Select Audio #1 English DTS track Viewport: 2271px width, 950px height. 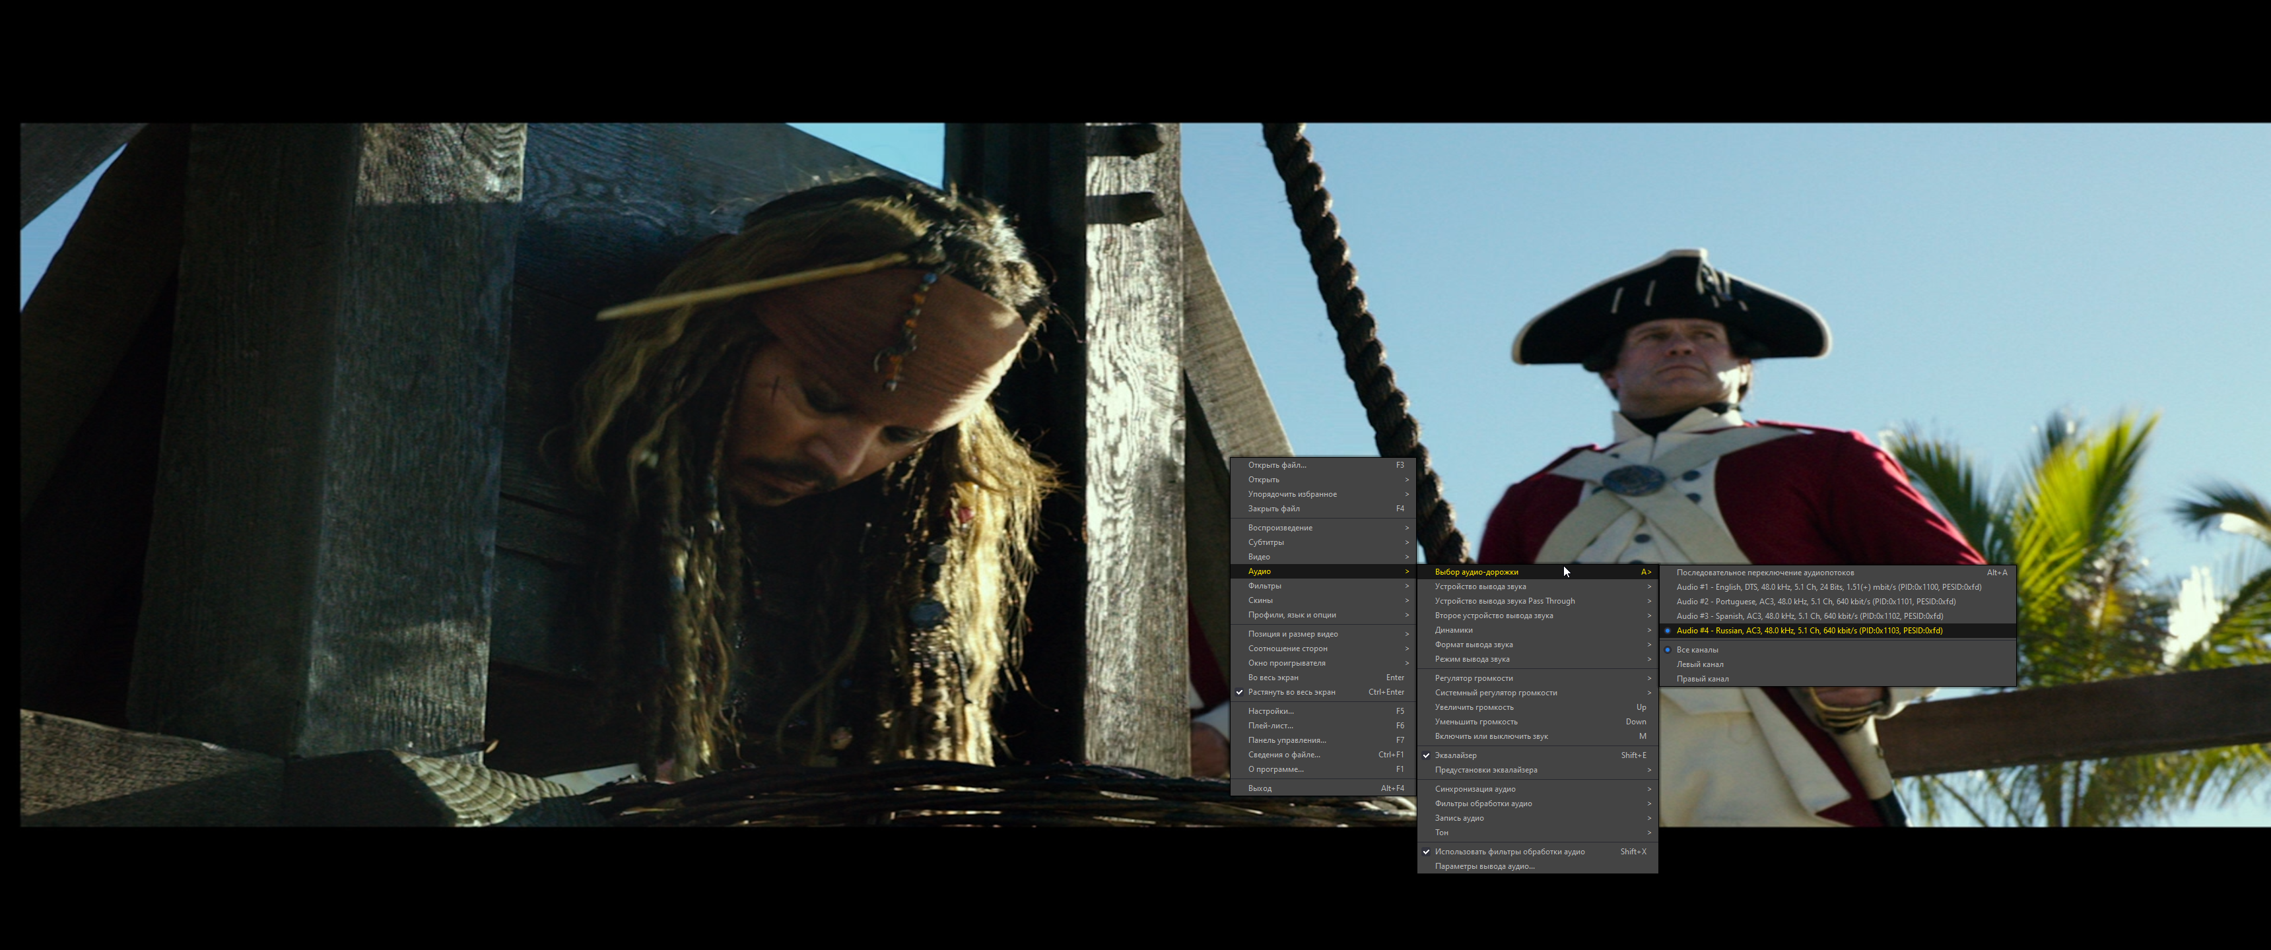(x=1827, y=587)
